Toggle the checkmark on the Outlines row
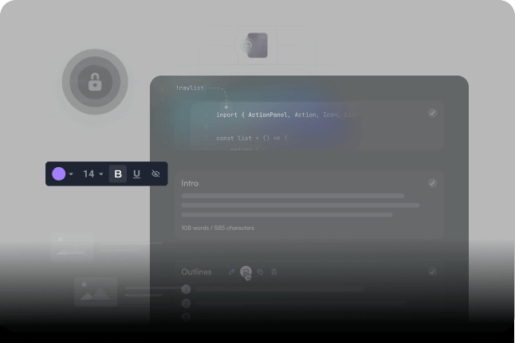 pos(432,271)
